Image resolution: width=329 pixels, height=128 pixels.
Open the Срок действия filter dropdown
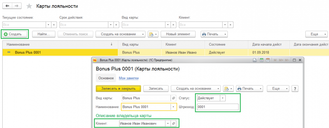coord(111,25)
